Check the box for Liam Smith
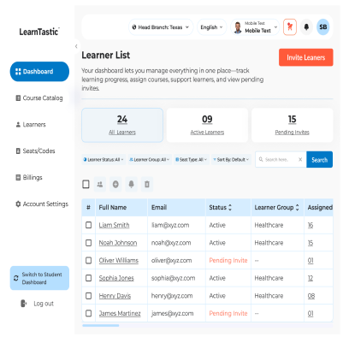 89,225
